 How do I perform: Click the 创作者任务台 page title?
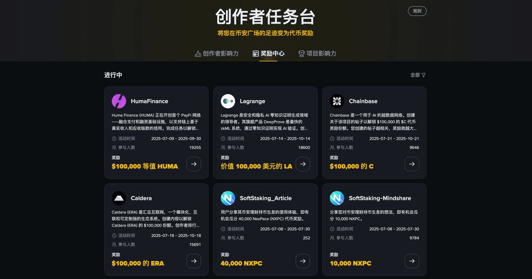click(266, 17)
